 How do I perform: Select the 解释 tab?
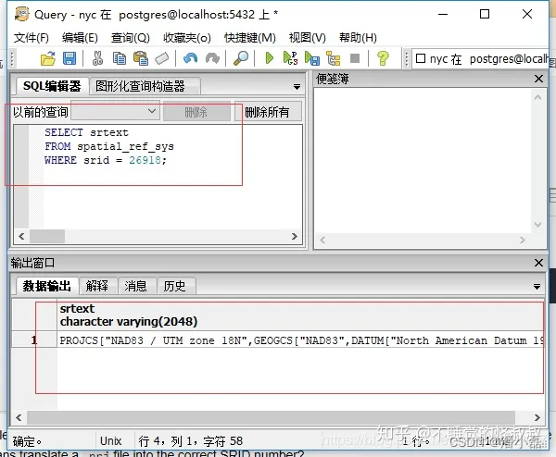click(97, 286)
